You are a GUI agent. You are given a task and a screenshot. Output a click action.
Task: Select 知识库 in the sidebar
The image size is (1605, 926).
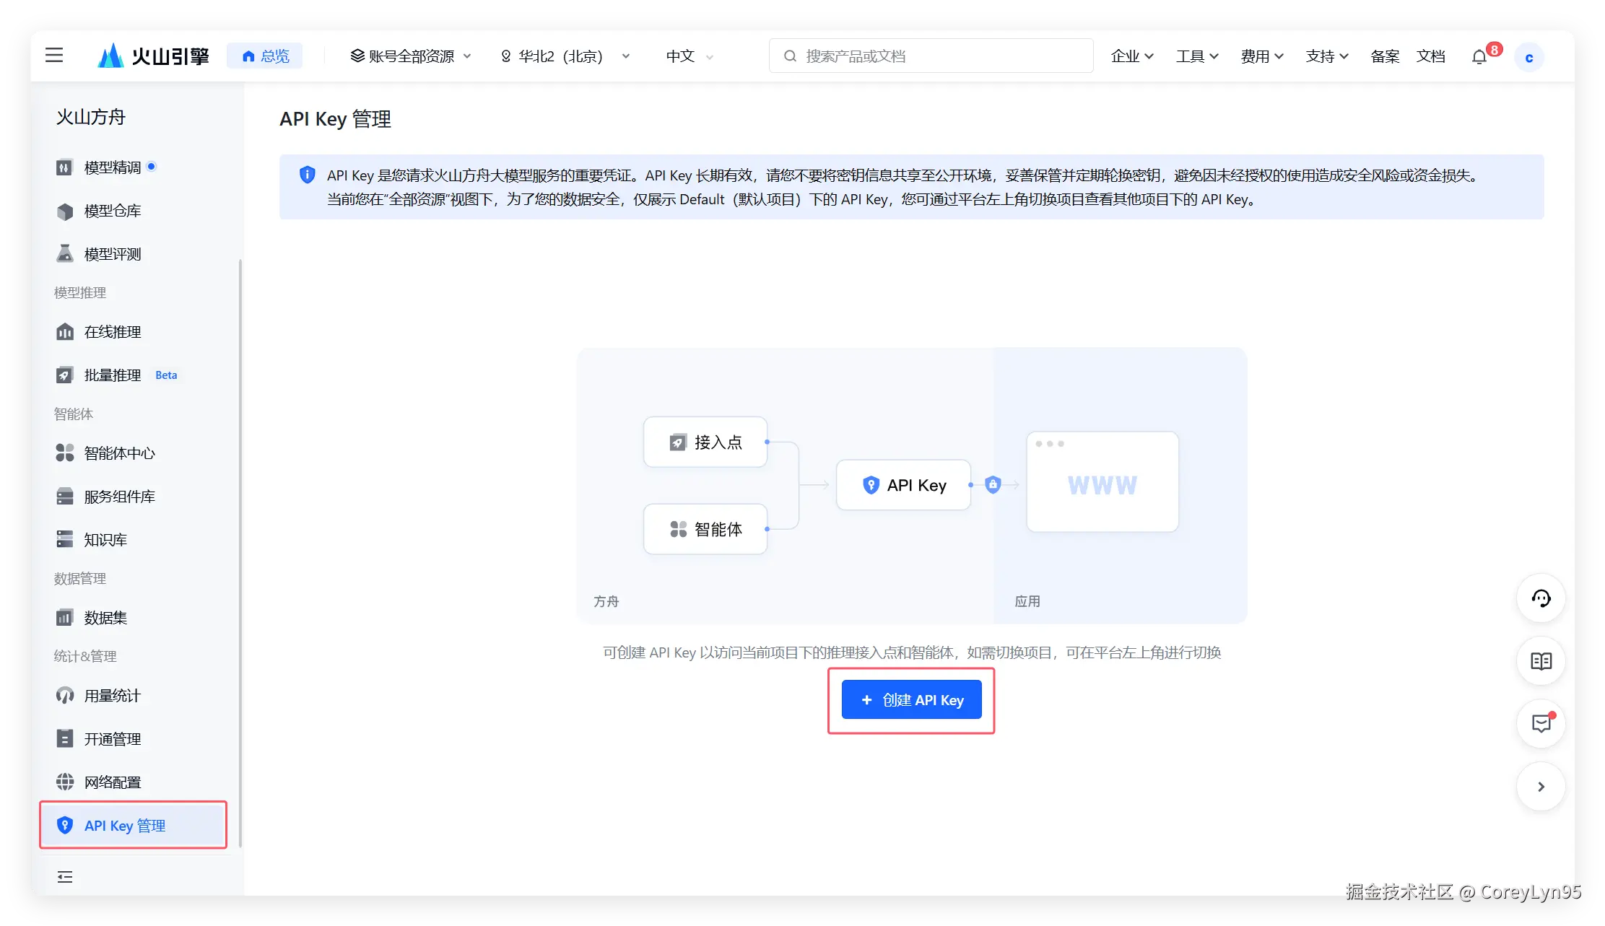coord(106,539)
